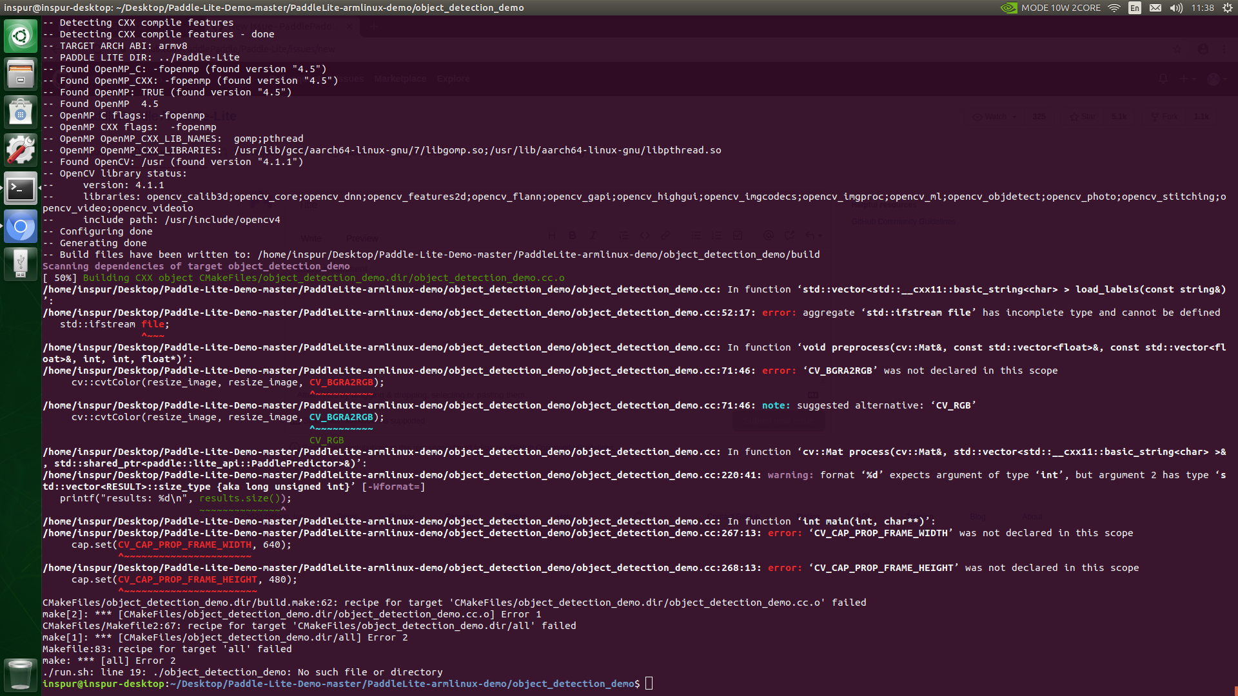The height and width of the screenshot is (696, 1238).
Task: Open the MODE 10W 2CORE power mode menu
Action: (1061, 8)
